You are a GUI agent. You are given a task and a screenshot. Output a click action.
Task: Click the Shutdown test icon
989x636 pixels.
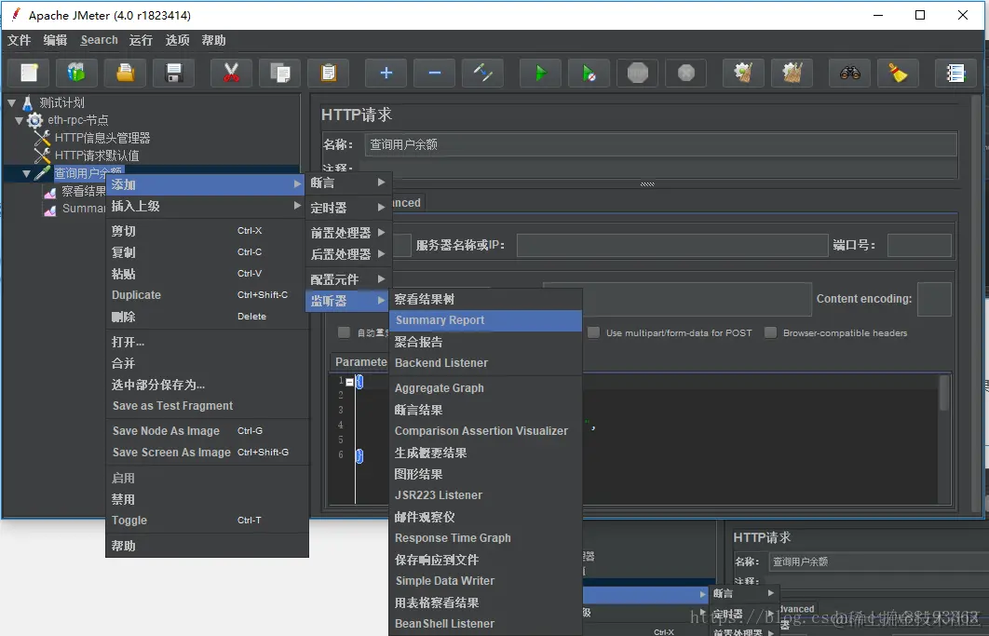(x=685, y=74)
